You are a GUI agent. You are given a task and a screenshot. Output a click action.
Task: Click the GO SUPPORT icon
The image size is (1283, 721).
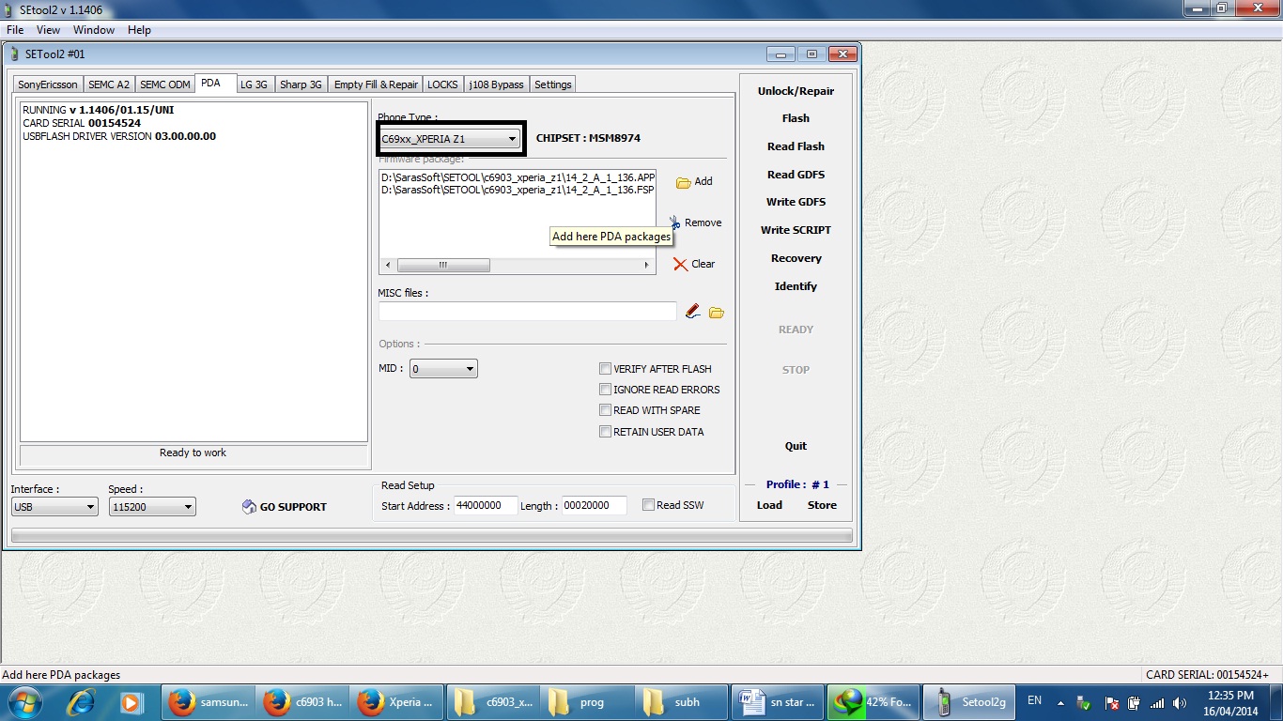point(249,507)
